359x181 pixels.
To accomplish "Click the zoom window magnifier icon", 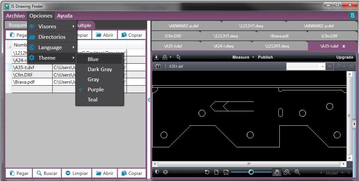I will pyautogui.click(x=287, y=172).
